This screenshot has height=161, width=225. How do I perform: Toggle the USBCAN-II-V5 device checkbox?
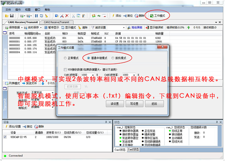click(x=5, y=137)
